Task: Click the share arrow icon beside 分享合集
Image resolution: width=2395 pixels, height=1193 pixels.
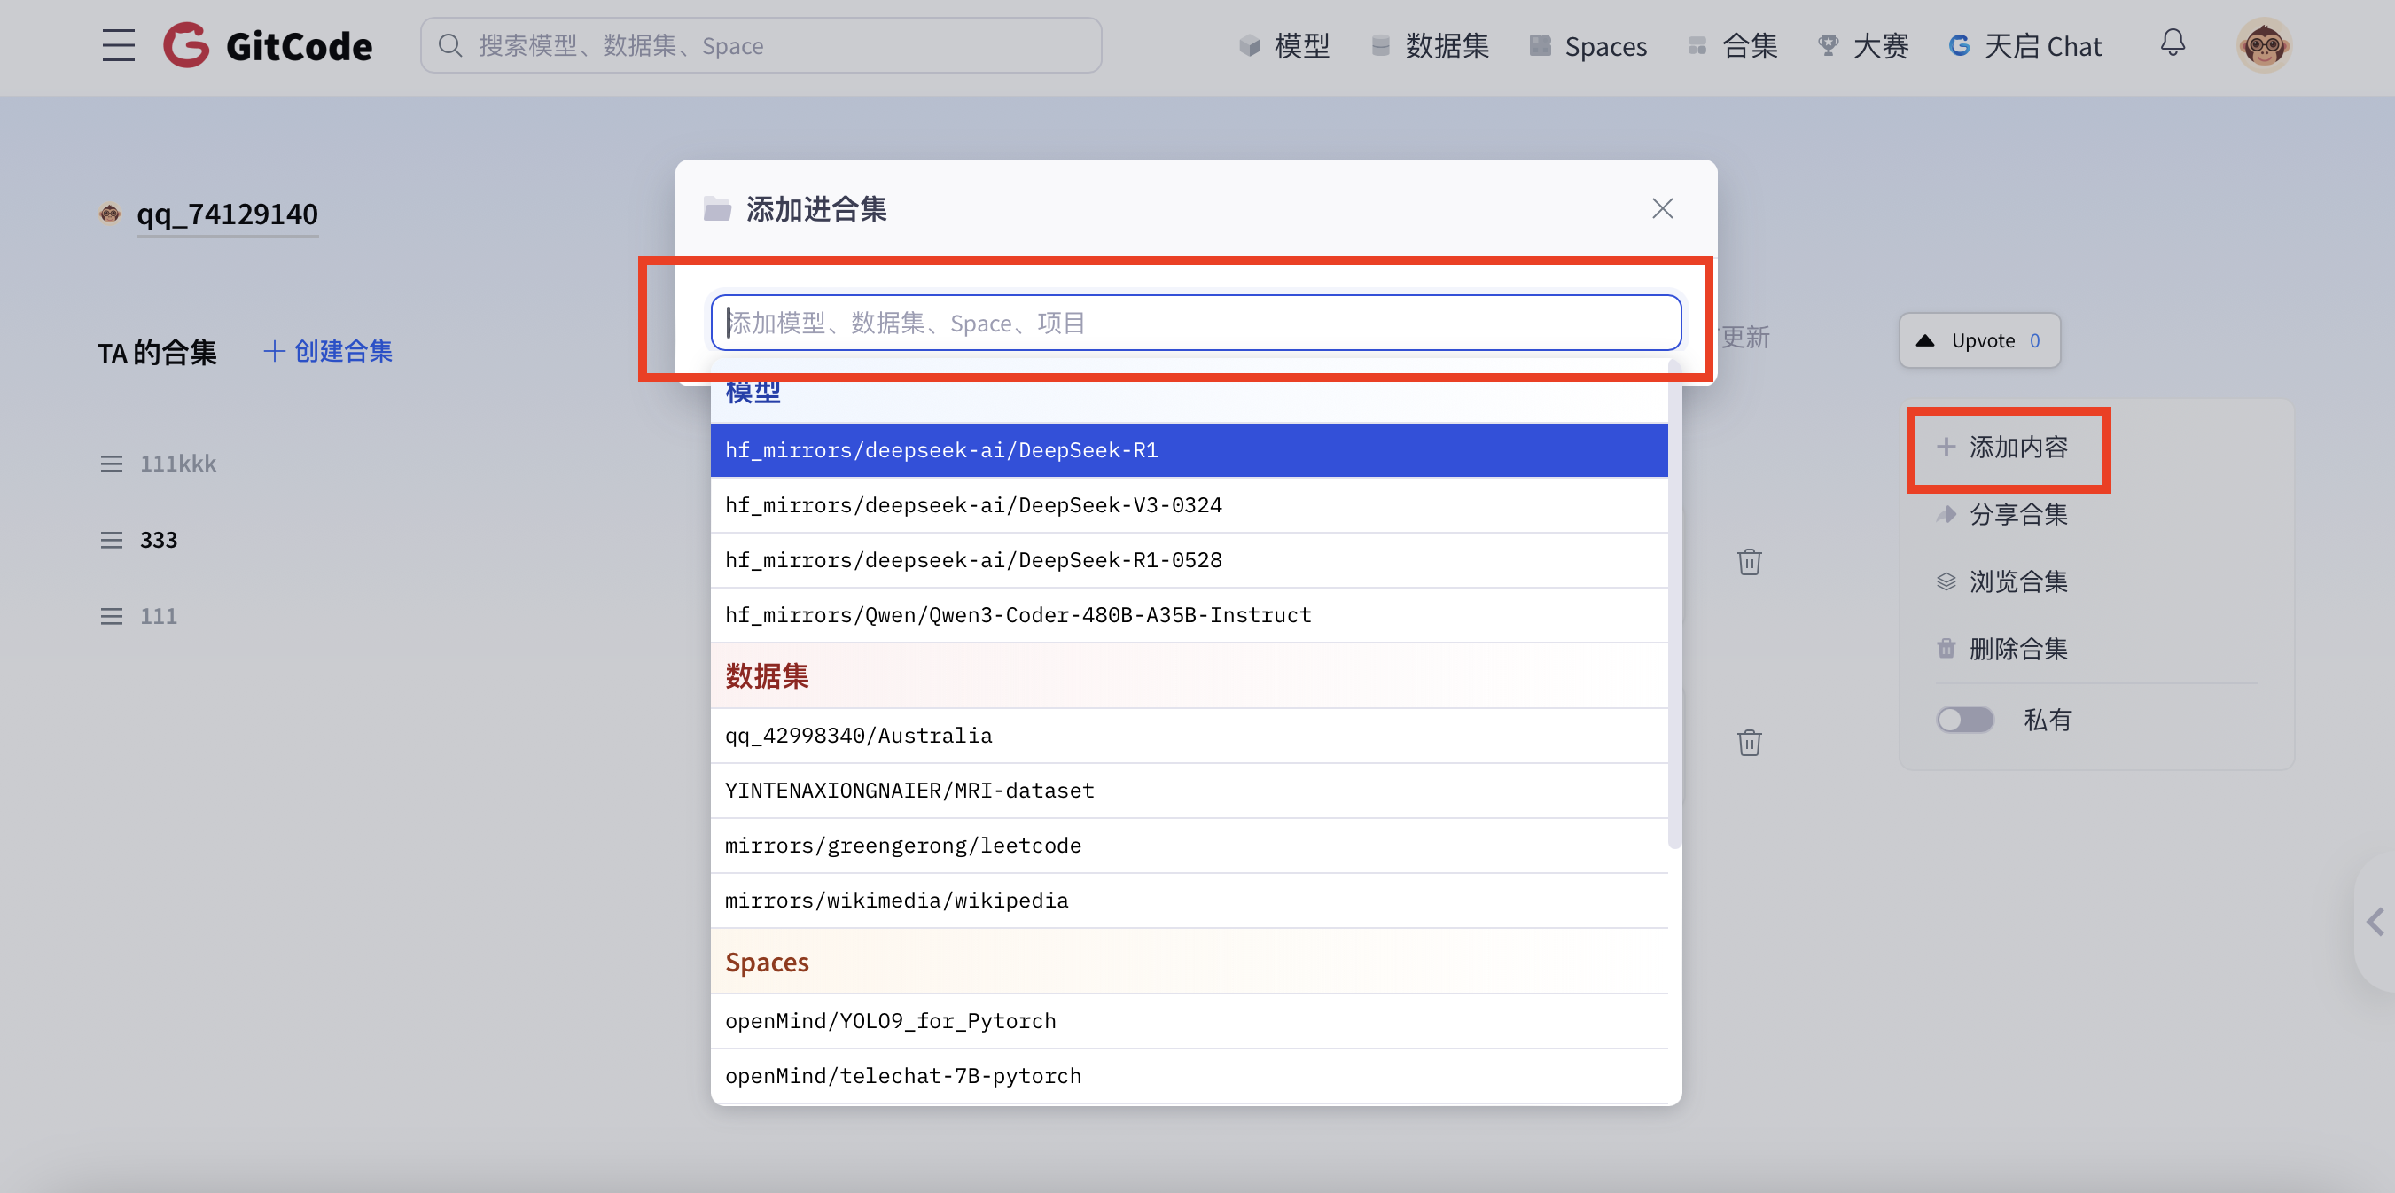Action: 1946,514
